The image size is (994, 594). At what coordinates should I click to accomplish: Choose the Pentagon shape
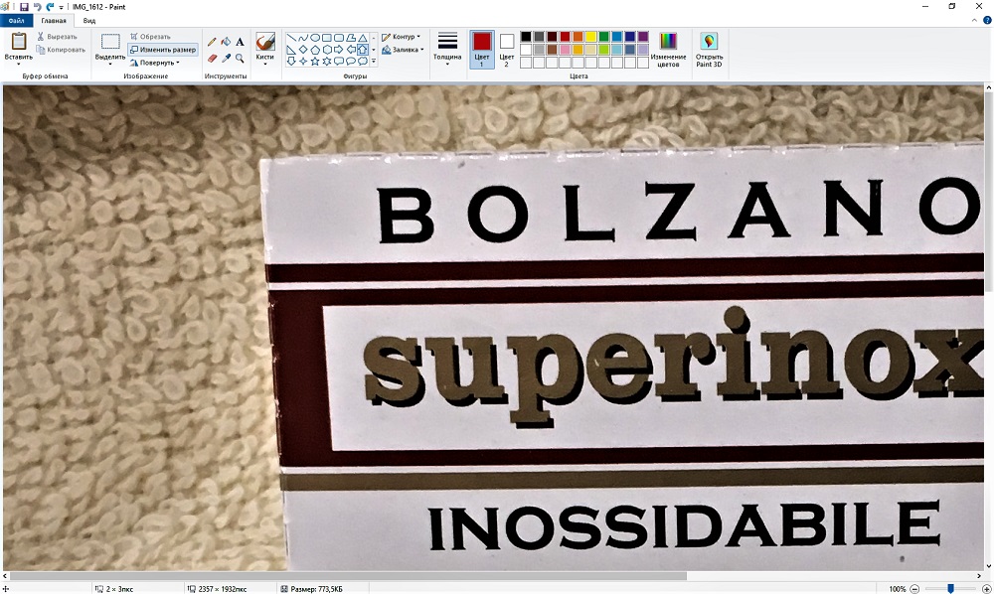click(x=315, y=50)
